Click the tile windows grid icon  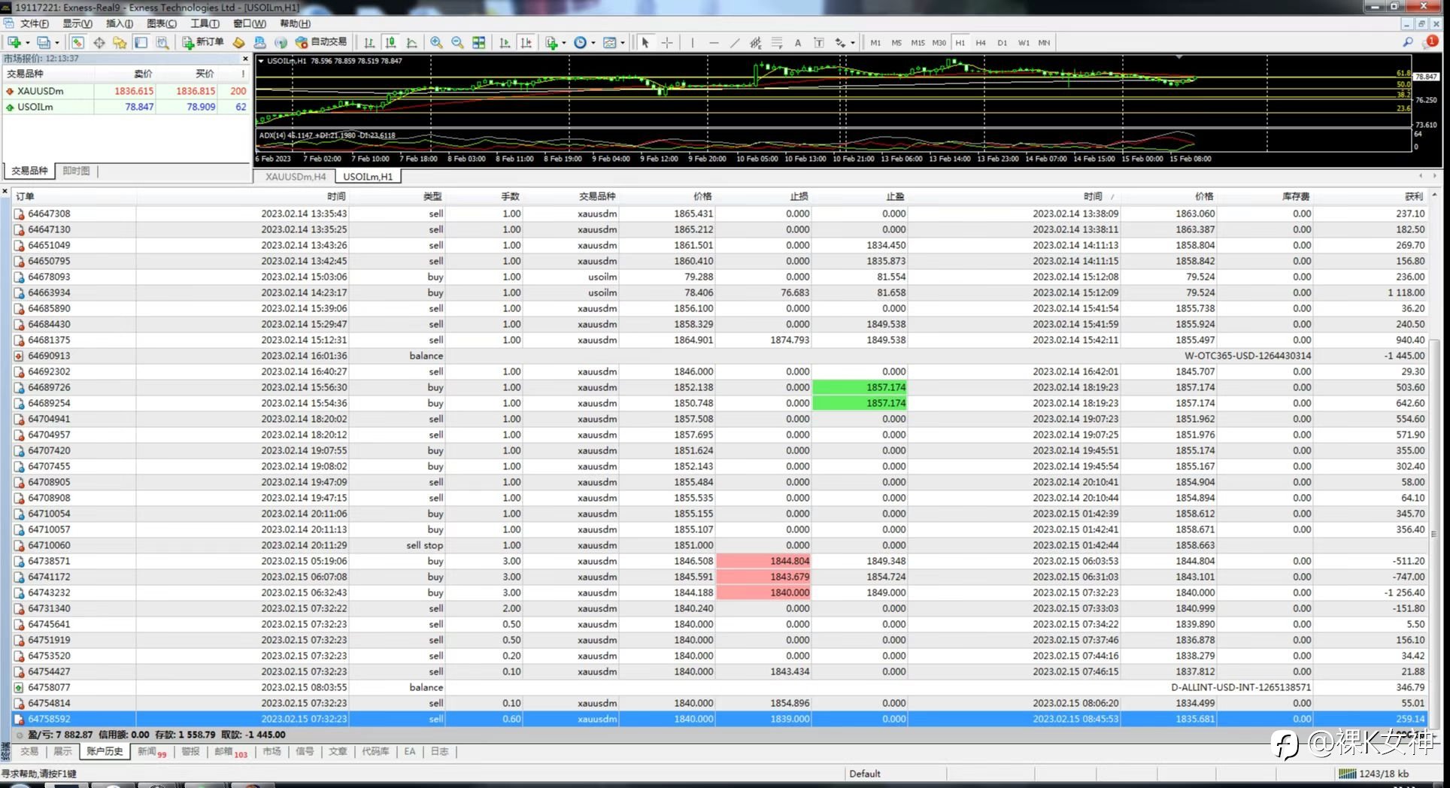[x=478, y=43]
